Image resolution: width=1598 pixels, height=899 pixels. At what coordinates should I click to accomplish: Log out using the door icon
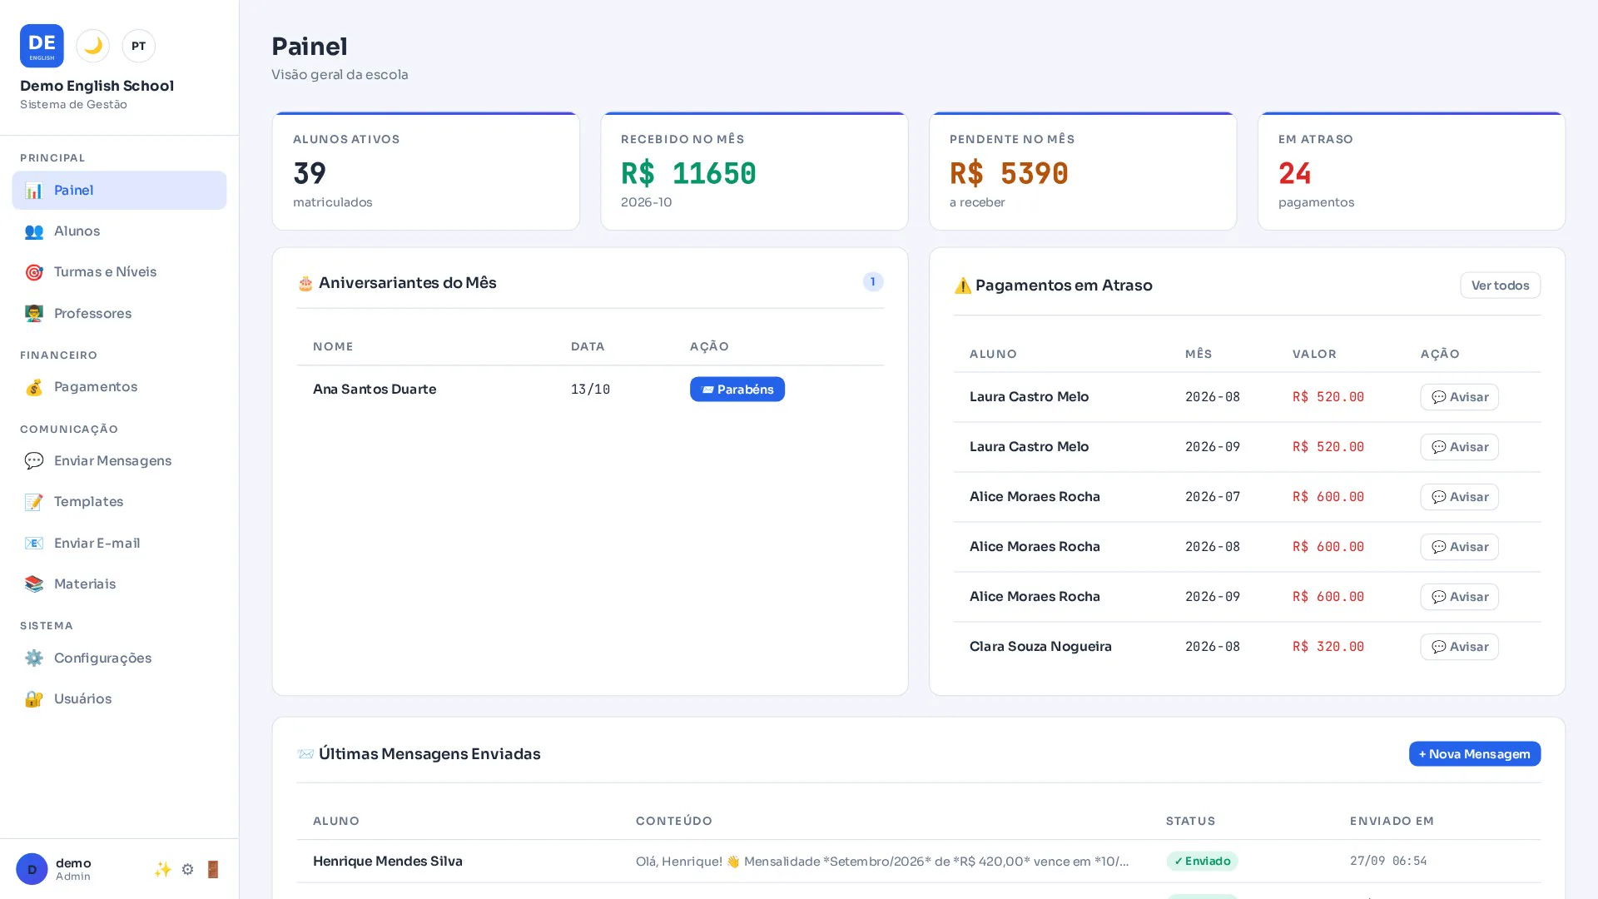point(212,869)
